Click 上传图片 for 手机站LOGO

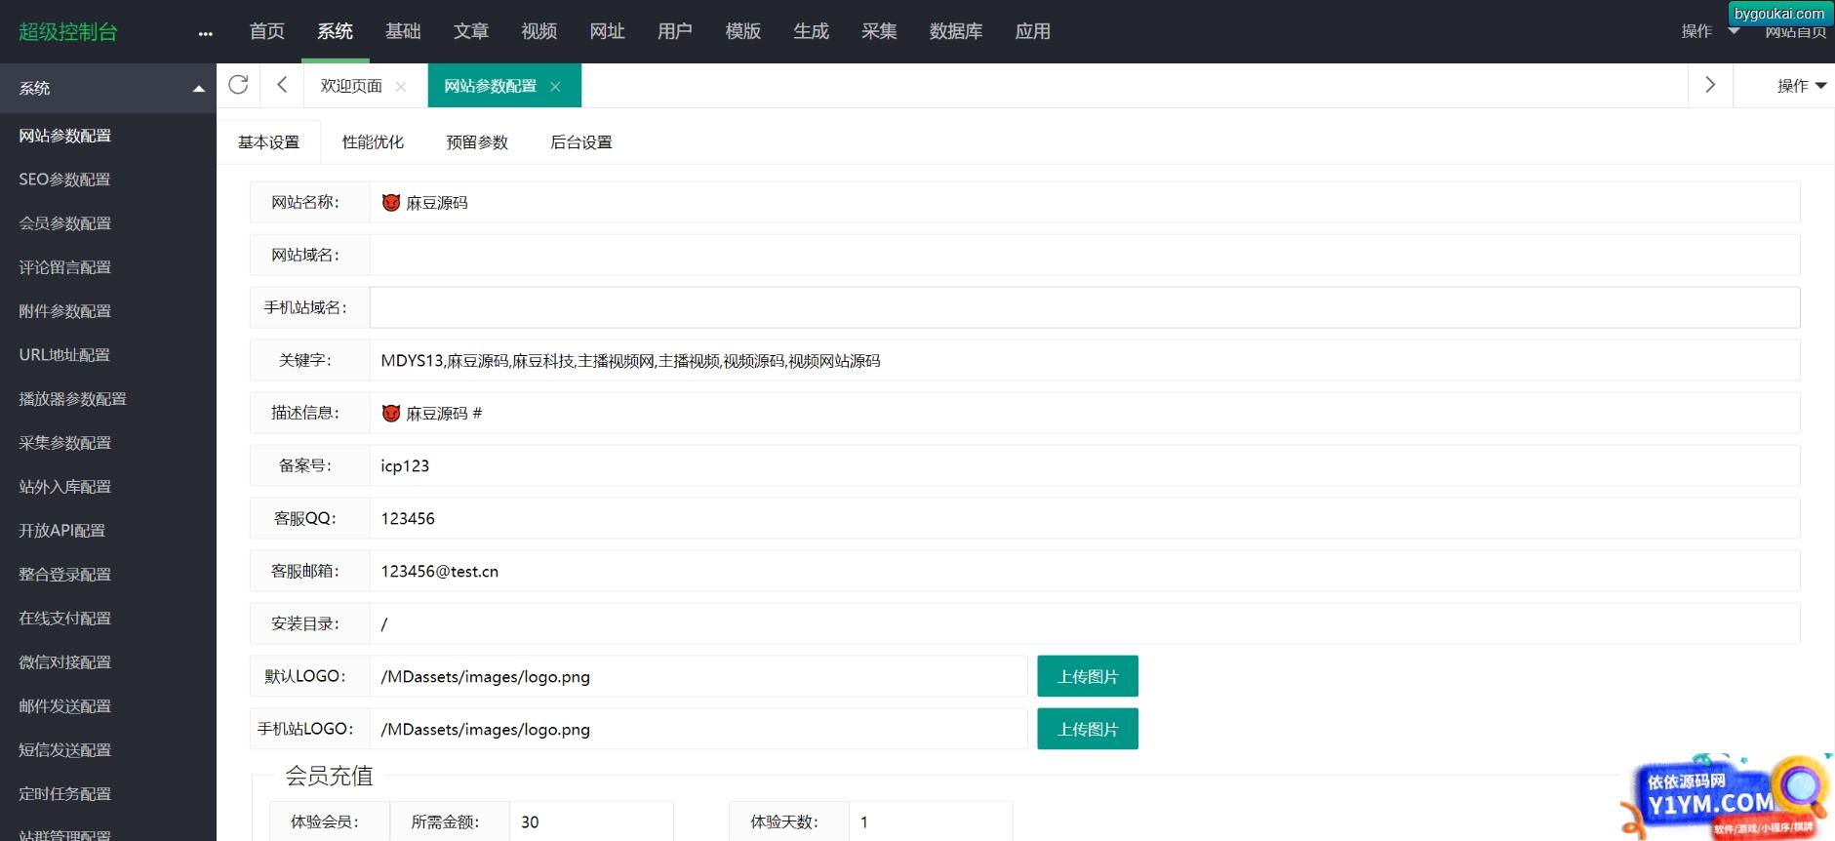click(1088, 729)
